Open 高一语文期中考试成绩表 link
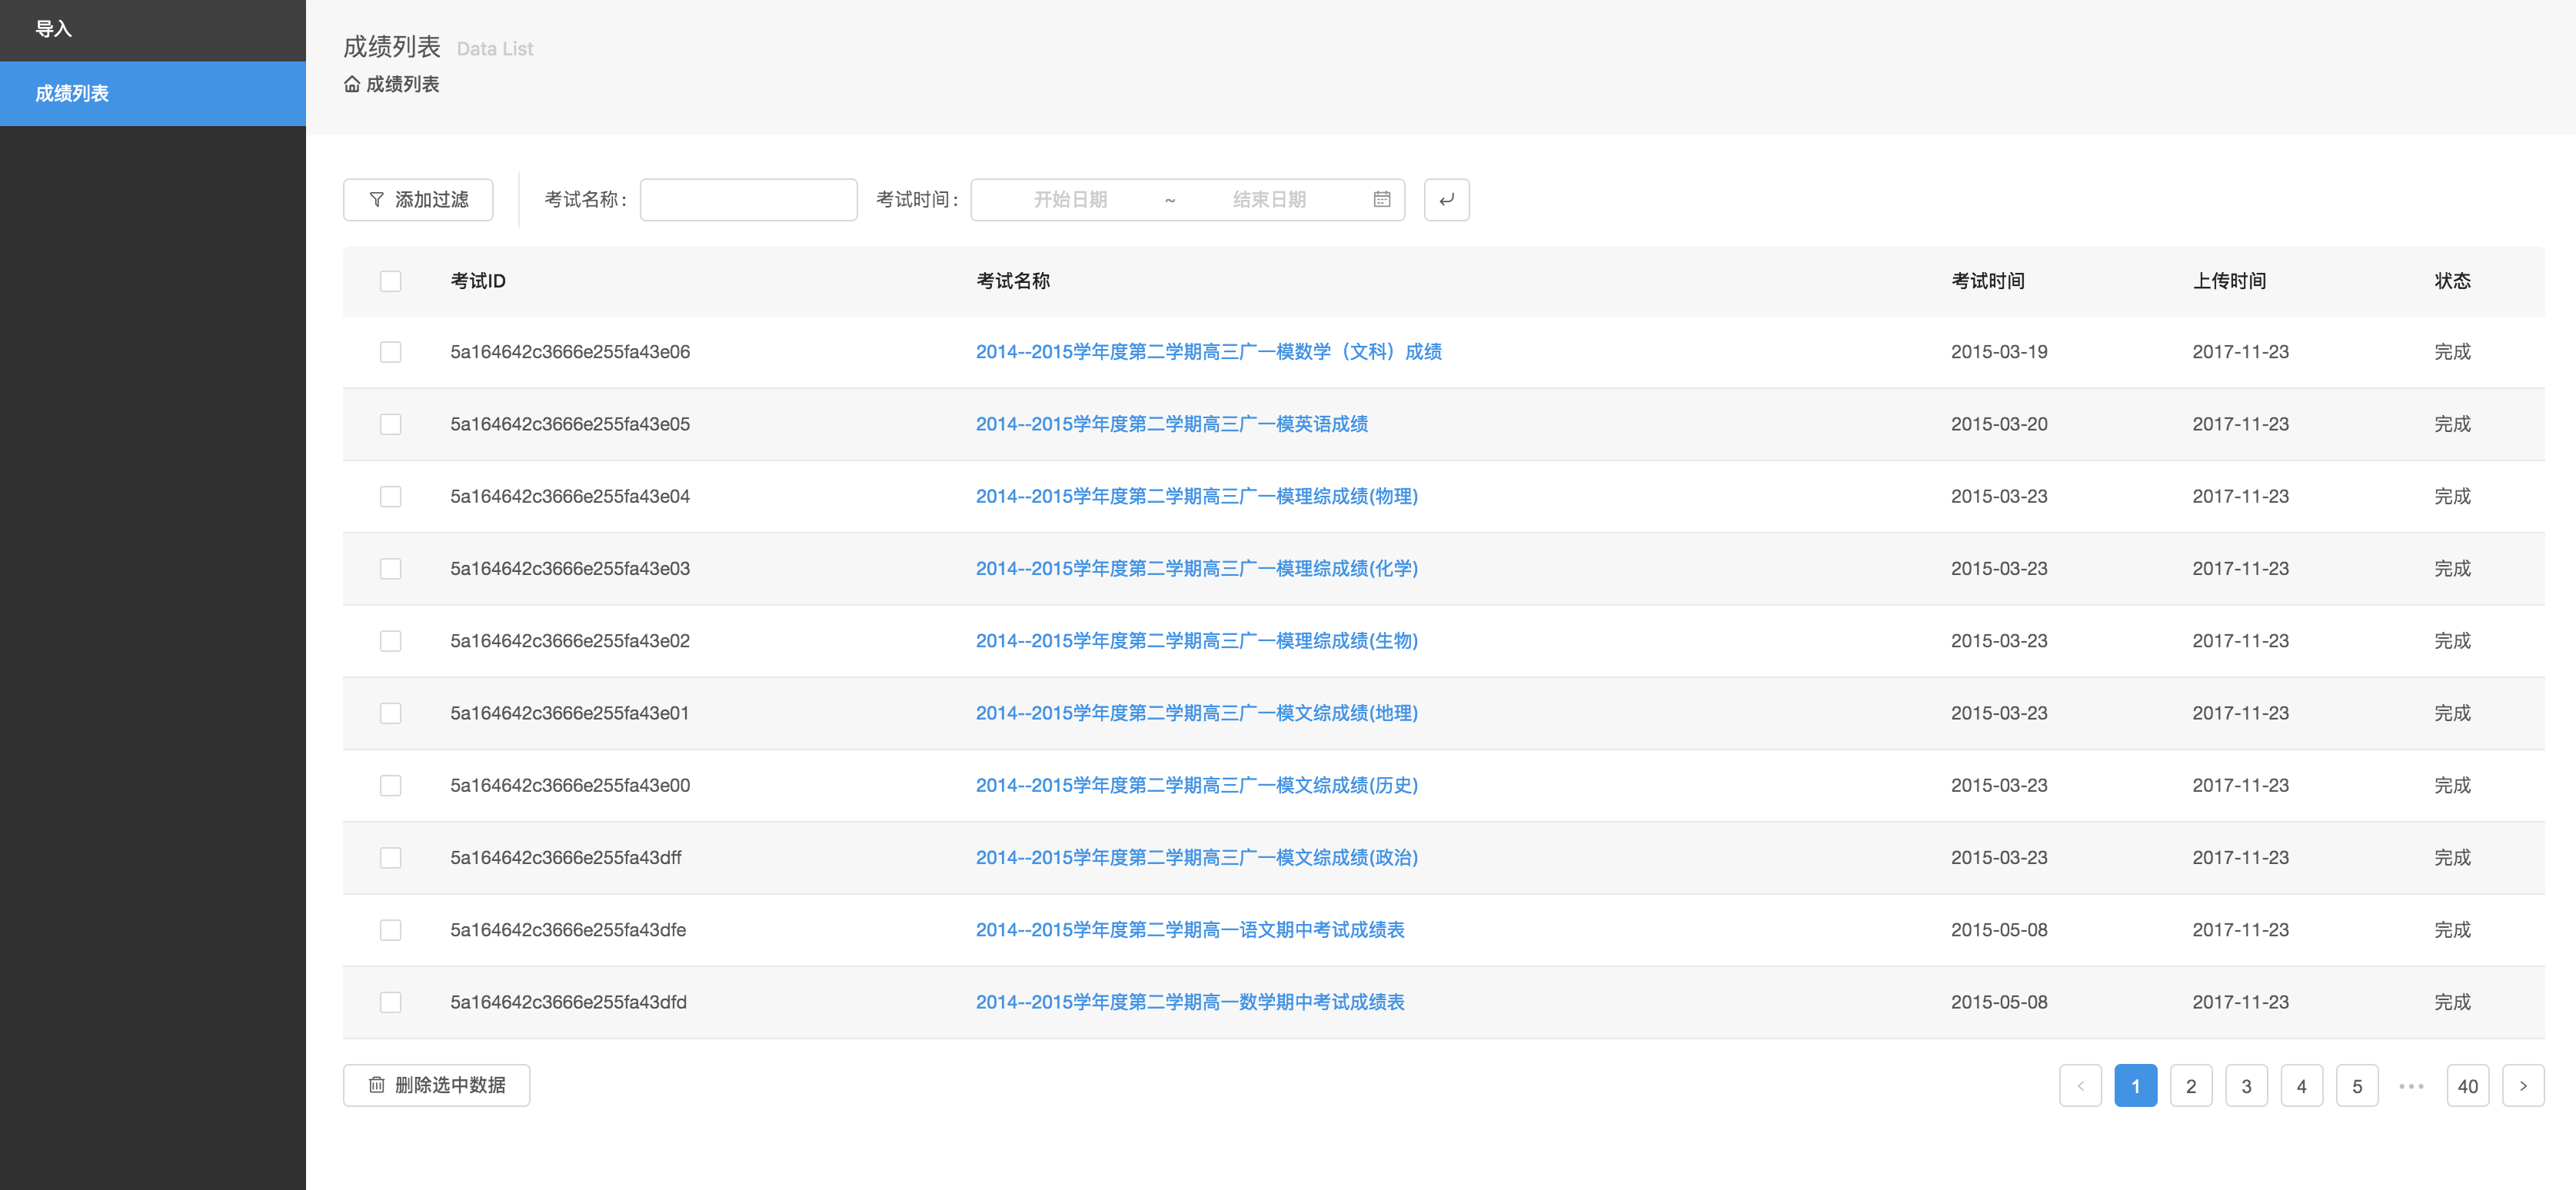 coord(1189,930)
